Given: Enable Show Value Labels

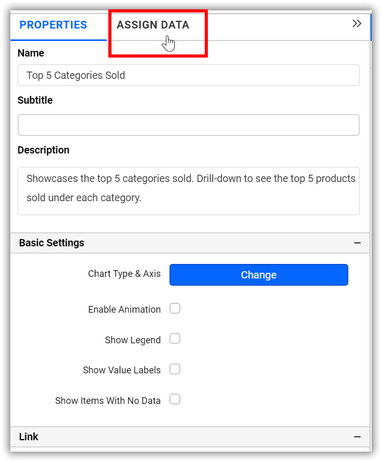Looking at the screenshot, I should 175,369.
